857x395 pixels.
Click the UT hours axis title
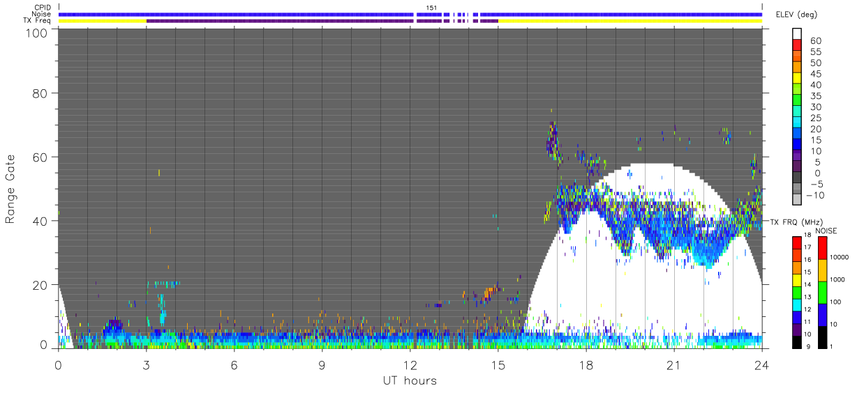tap(410, 381)
